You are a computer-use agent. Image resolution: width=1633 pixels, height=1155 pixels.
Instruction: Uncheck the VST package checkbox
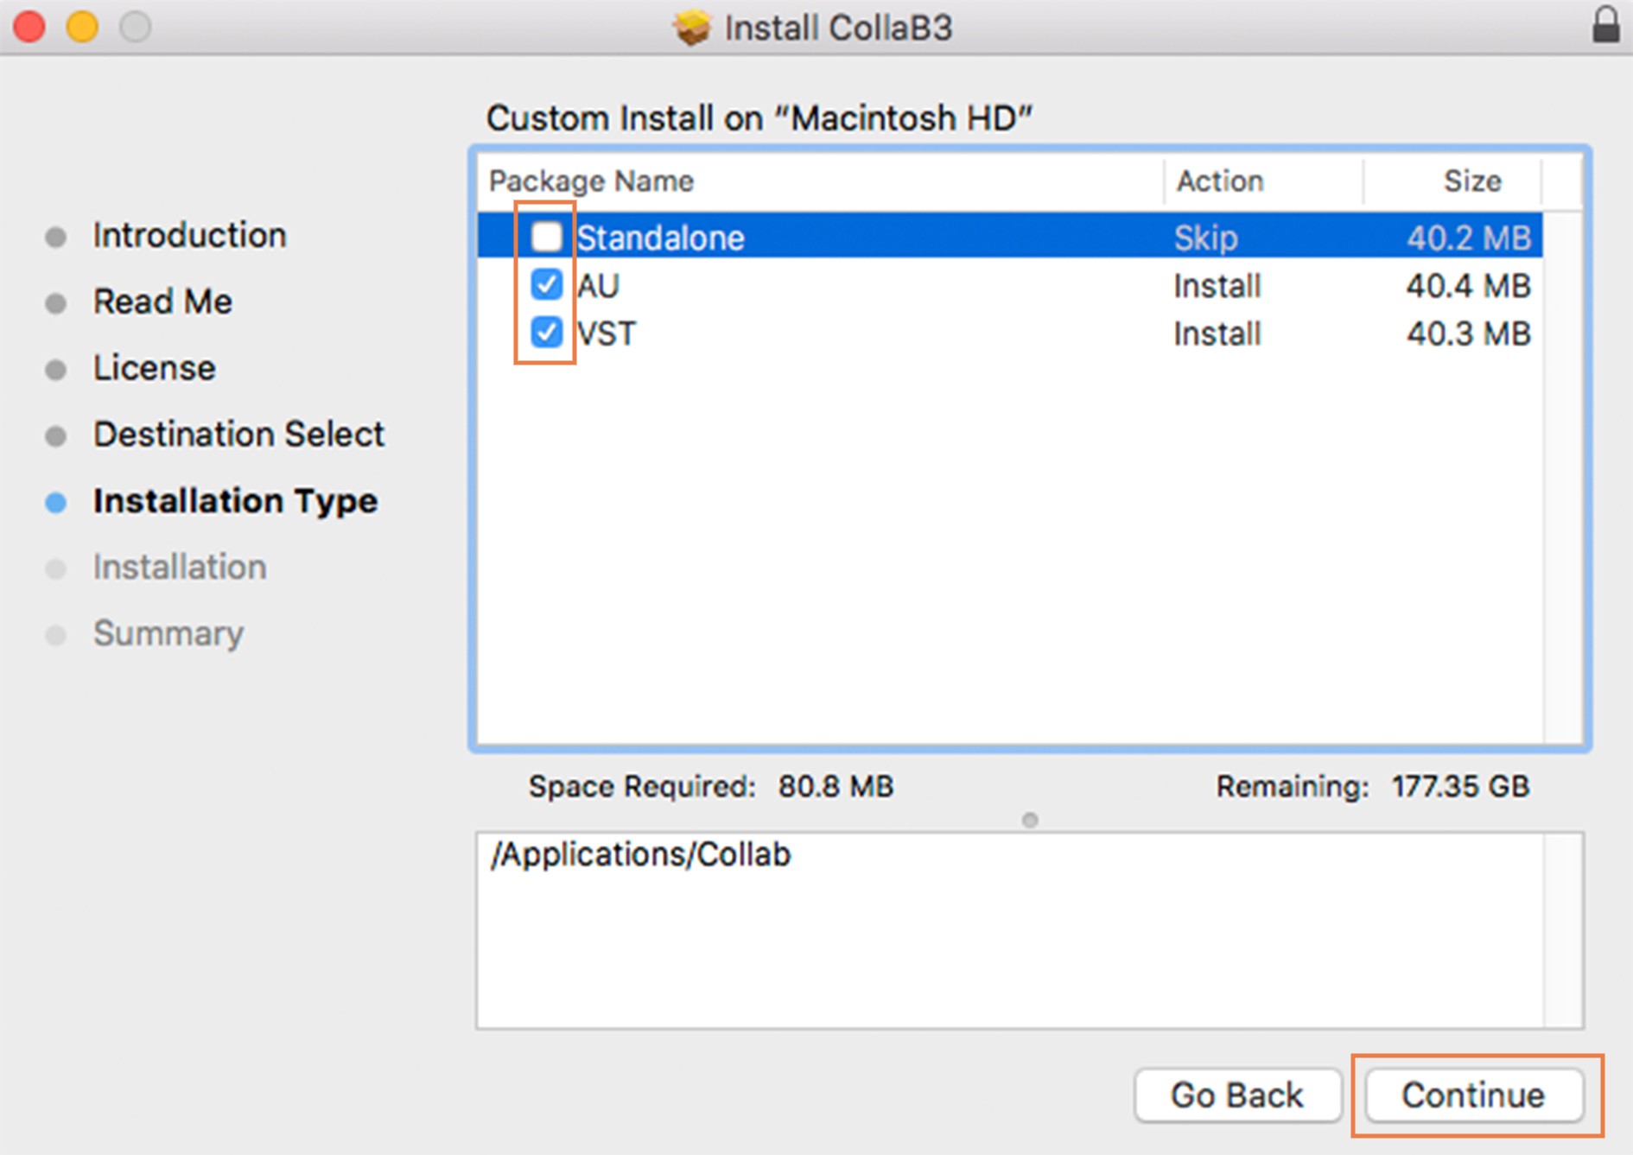click(x=546, y=333)
